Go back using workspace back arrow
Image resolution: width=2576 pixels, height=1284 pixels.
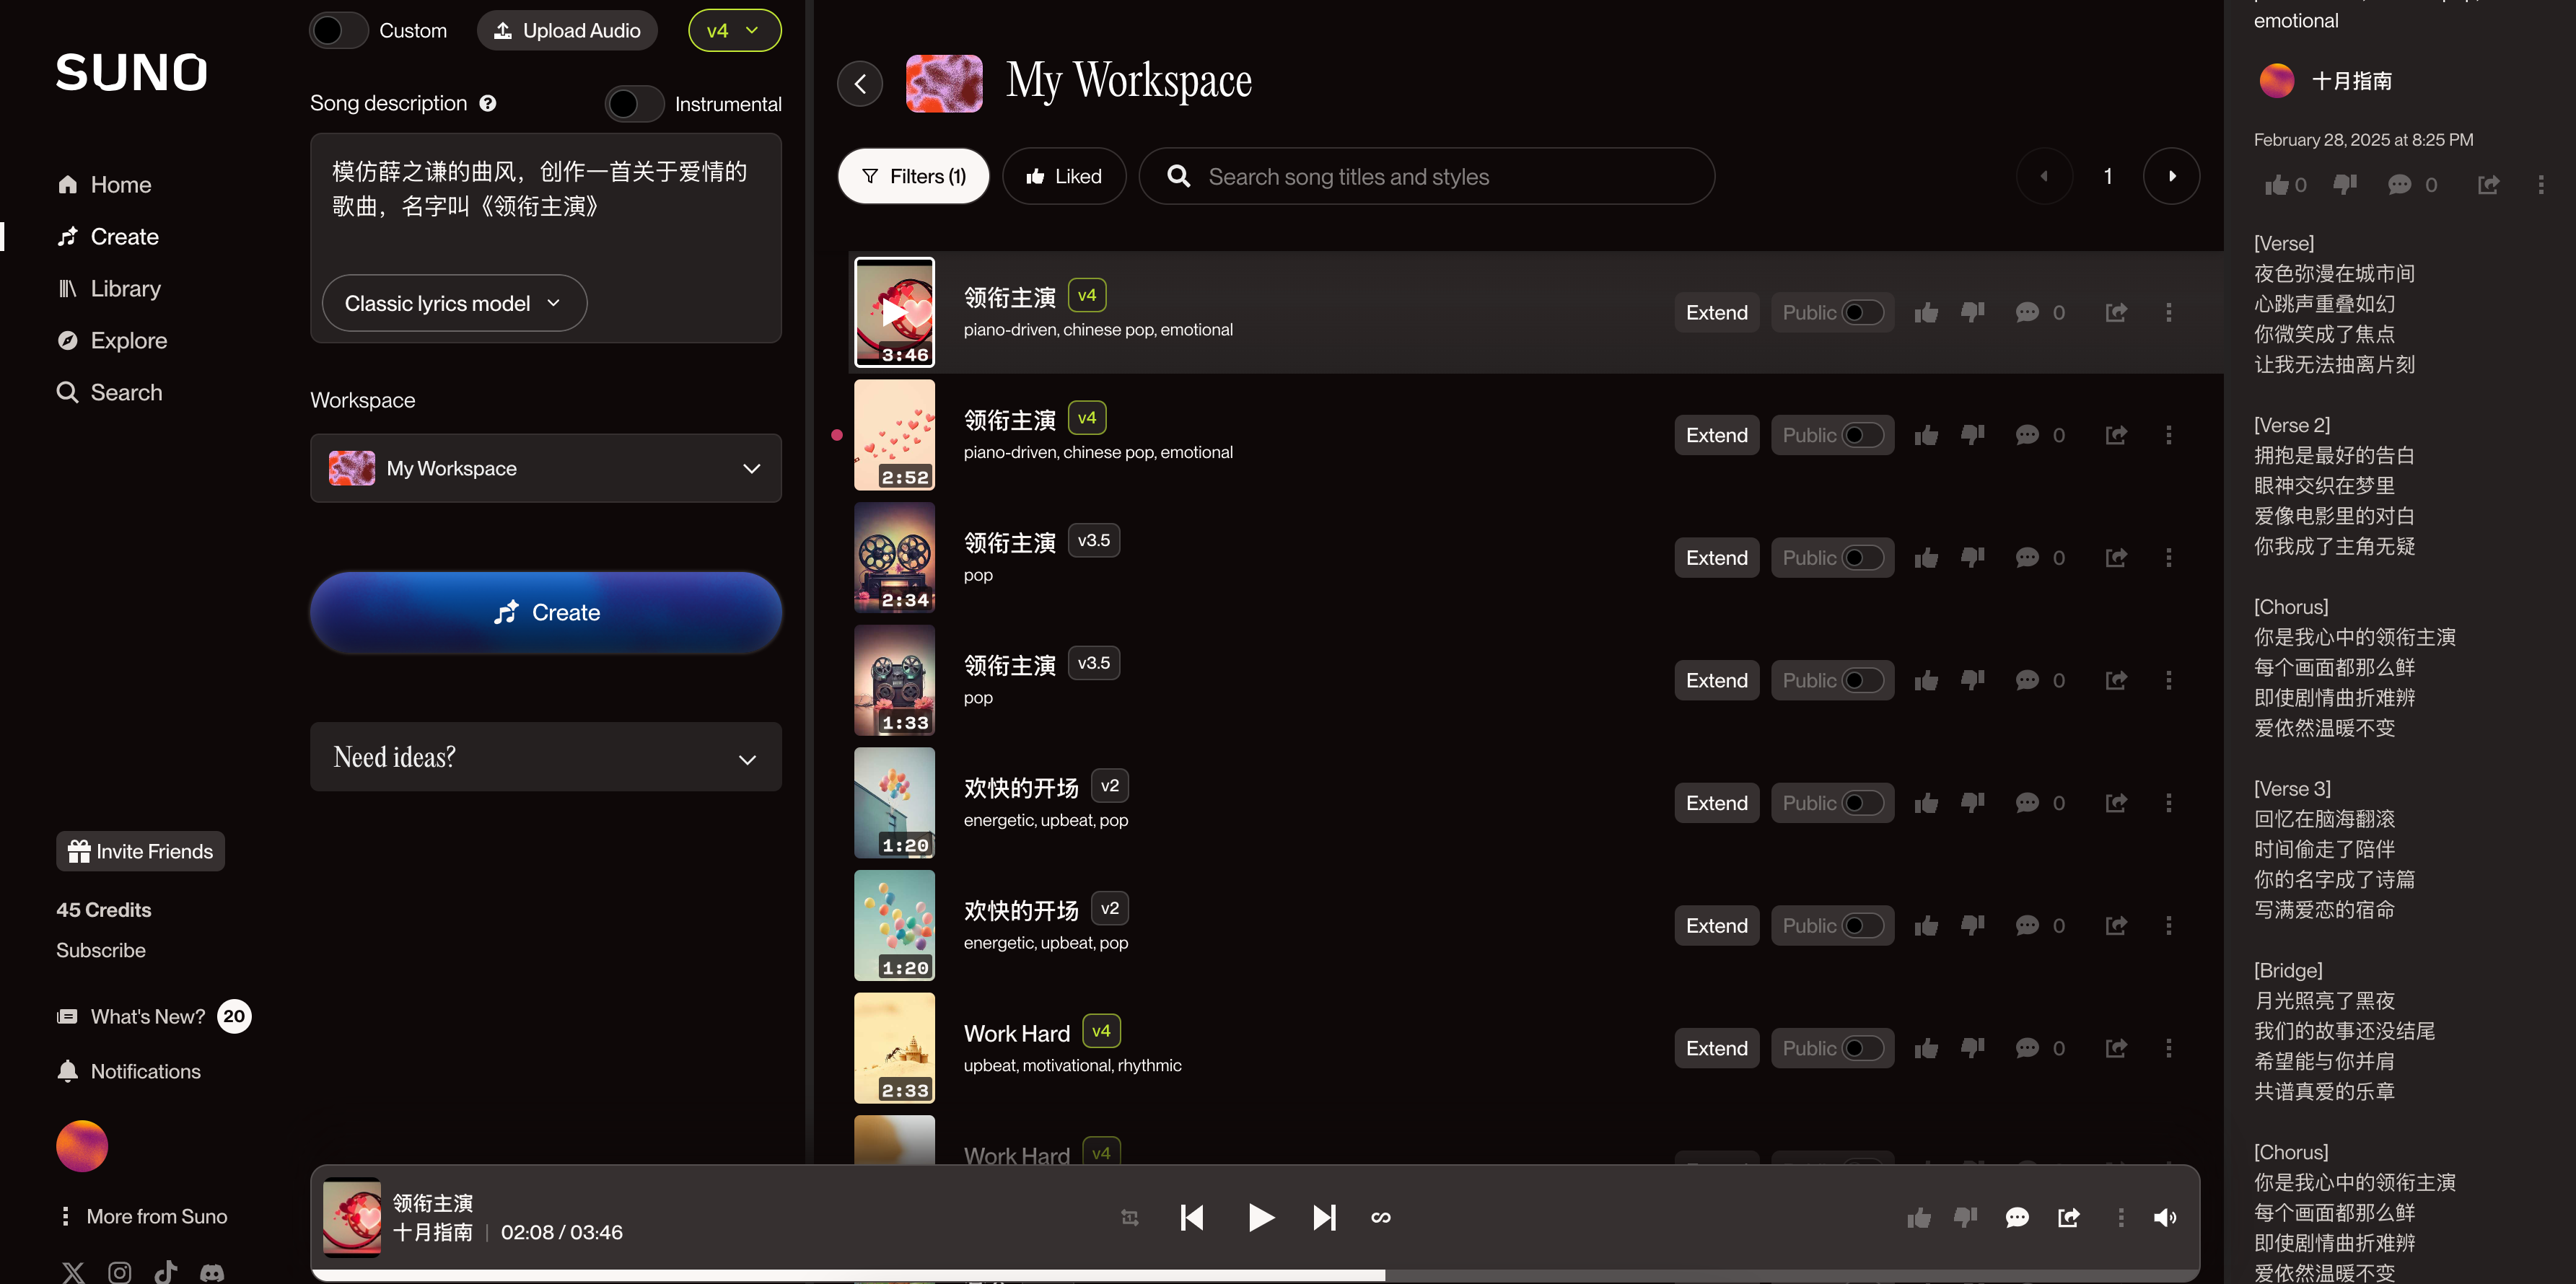pyautogui.click(x=860, y=83)
